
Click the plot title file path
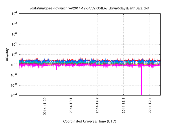[x=90, y=8]
